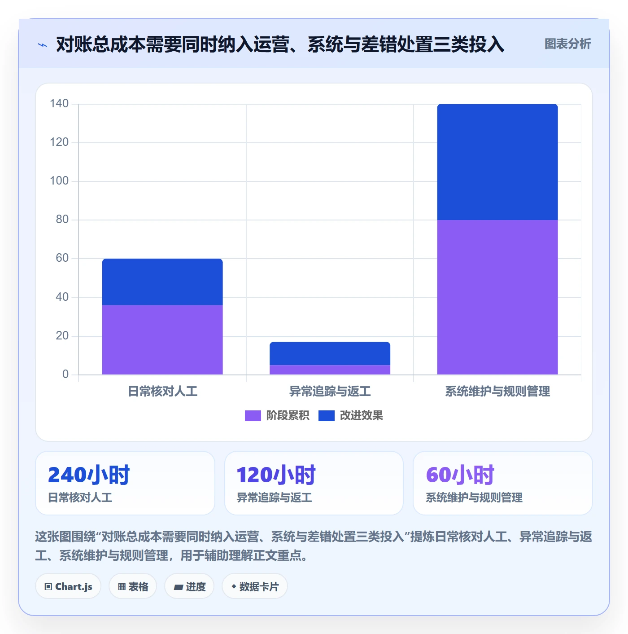Click the x-axis label 日常核对人工
The image size is (628, 634).
click(x=162, y=392)
